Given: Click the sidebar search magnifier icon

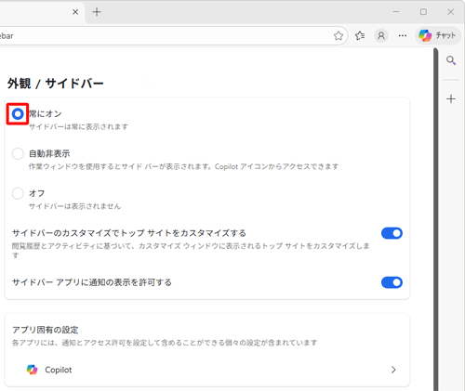Looking at the screenshot, I should coord(451,60).
